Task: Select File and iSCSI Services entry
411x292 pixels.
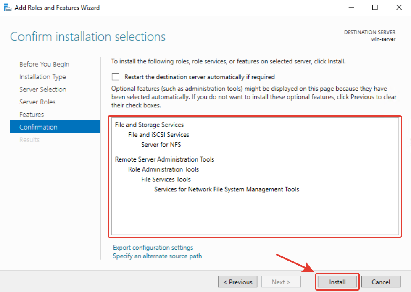Action: point(158,135)
